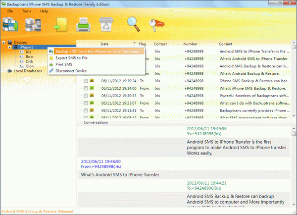Click the Backuptrans app icon in title bar
Viewport: 297px width, 215px height.
[3, 4]
